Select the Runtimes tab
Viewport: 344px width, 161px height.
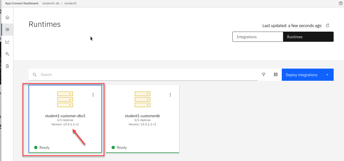pos(308,37)
